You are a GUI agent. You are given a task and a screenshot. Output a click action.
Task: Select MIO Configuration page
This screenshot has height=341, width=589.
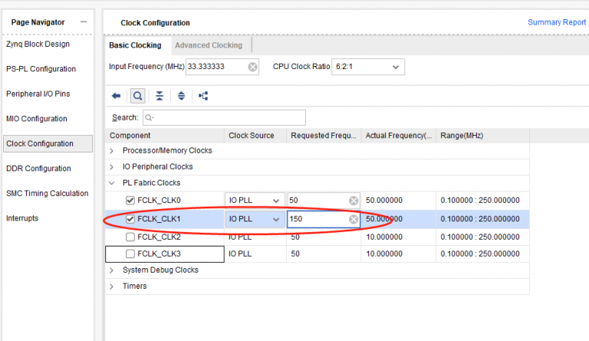[x=36, y=119]
